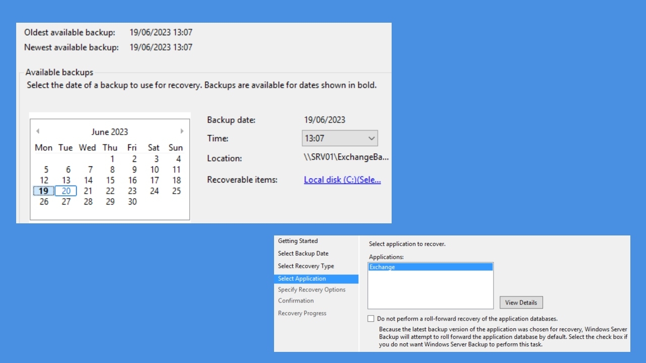Click the Confirmation step in sidebar

[x=296, y=300]
